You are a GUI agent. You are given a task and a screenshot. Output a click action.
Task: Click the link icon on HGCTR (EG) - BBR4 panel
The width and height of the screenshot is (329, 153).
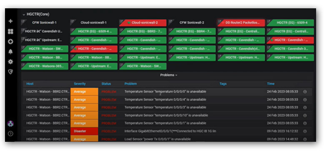[170, 30]
